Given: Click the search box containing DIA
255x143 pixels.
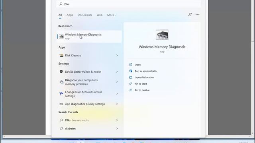Looking at the screenshot, I should tap(128, 4).
